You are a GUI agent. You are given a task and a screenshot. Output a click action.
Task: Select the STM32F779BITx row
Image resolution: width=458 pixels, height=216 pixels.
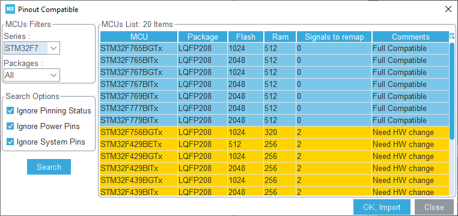pos(275,120)
